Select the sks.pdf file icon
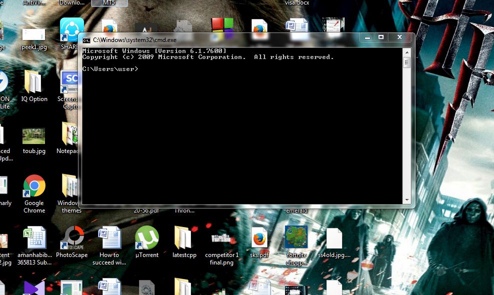Screen dimensions: 494x295 [x=259, y=242]
